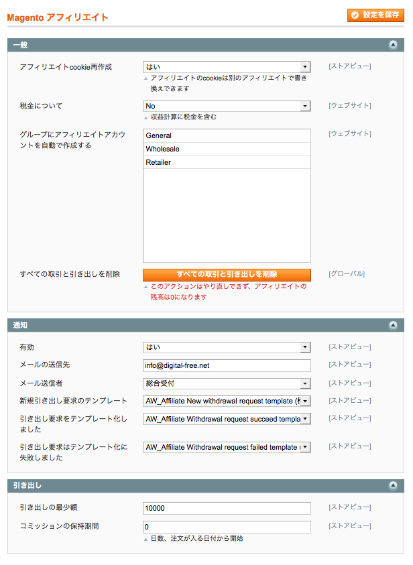Open the New withdrawal request template dropdown
Viewport: 413px width, 565px height.
click(x=227, y=401)
